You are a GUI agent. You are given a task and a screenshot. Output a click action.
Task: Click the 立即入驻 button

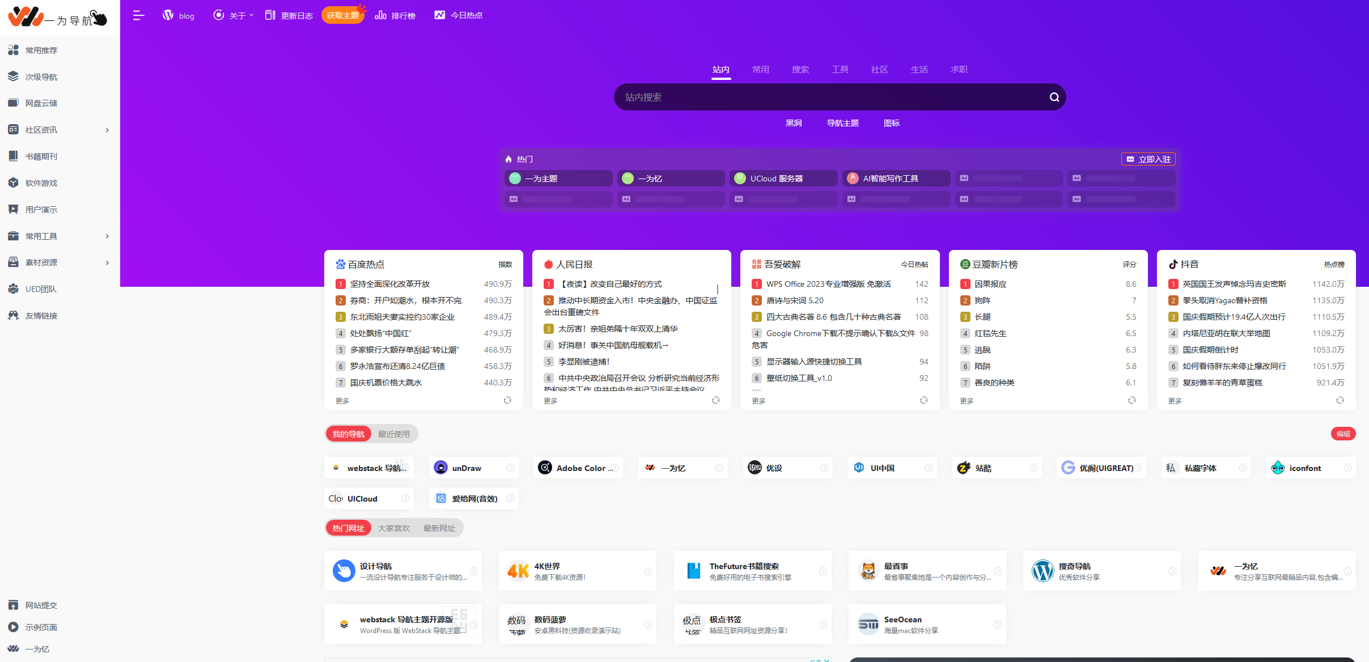point(1148,159)
